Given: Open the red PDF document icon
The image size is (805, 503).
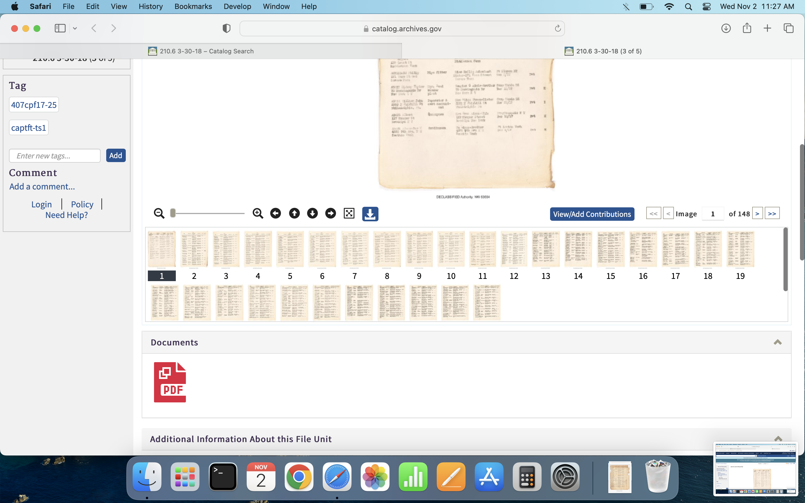Looking at the screenshot, I should 170,382.
